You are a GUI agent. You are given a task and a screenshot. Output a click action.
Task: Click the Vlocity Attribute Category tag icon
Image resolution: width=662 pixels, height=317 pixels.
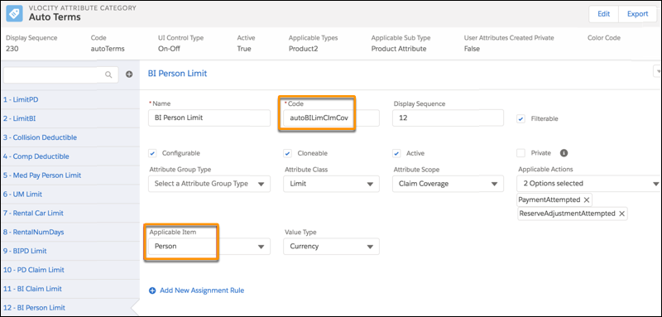pos(15,13)
